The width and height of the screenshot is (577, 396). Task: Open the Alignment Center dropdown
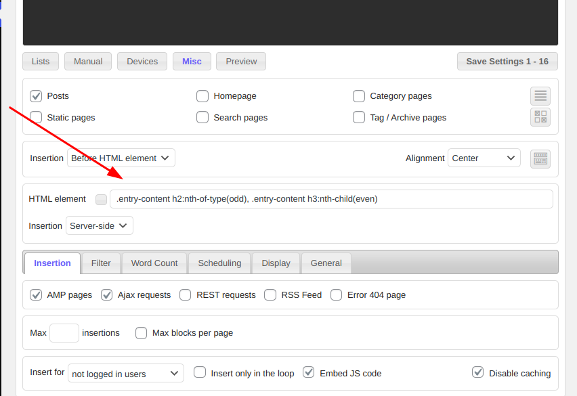(484, 158)
